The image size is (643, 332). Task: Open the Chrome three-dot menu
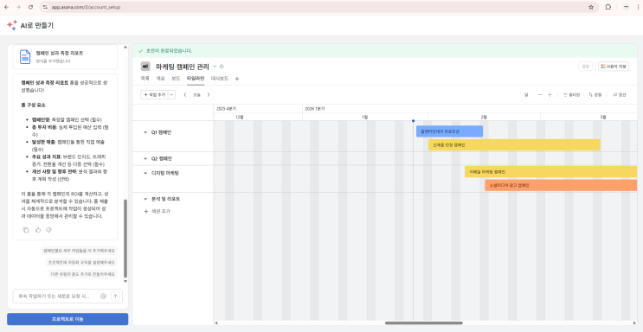638,7
